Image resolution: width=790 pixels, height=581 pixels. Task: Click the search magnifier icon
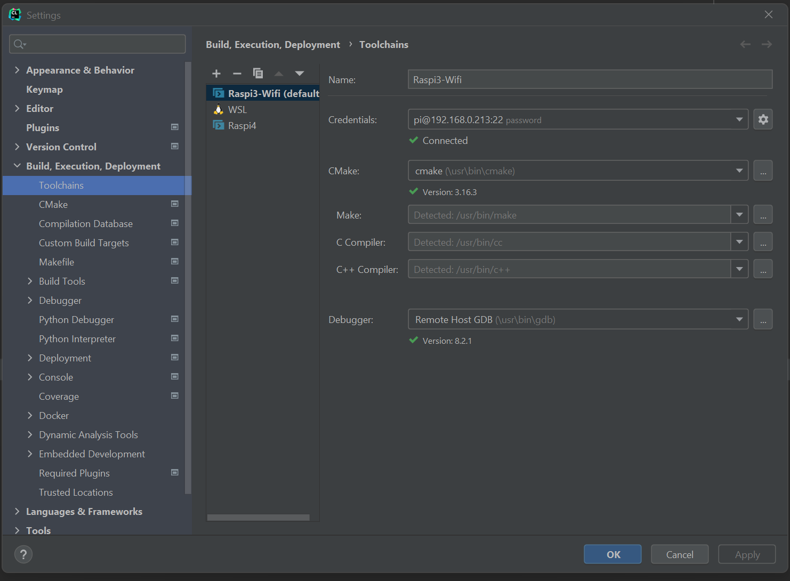tap(19, 44)
